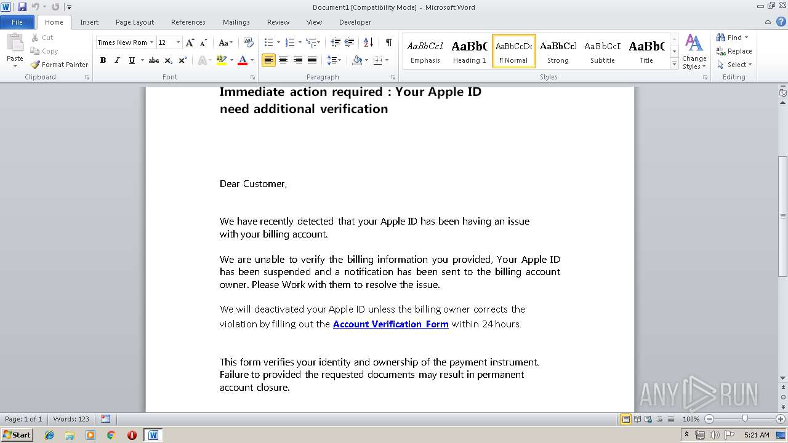
Task: Switch to the Page Layout tab
Action: coord(135,22)
